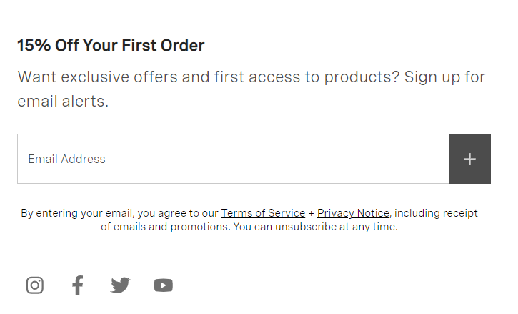Submit email with the plus button
Image resolution: width=518 pixels, height=314 pixels.
coord(469,159)
